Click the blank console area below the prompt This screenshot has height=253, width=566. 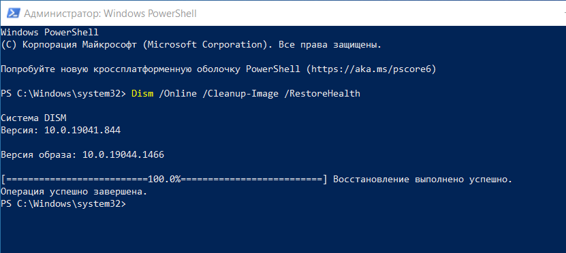click(283, 231)
